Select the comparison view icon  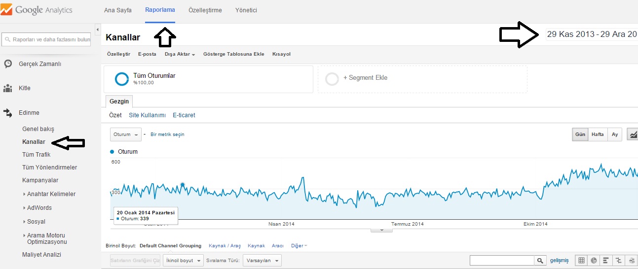618,260
